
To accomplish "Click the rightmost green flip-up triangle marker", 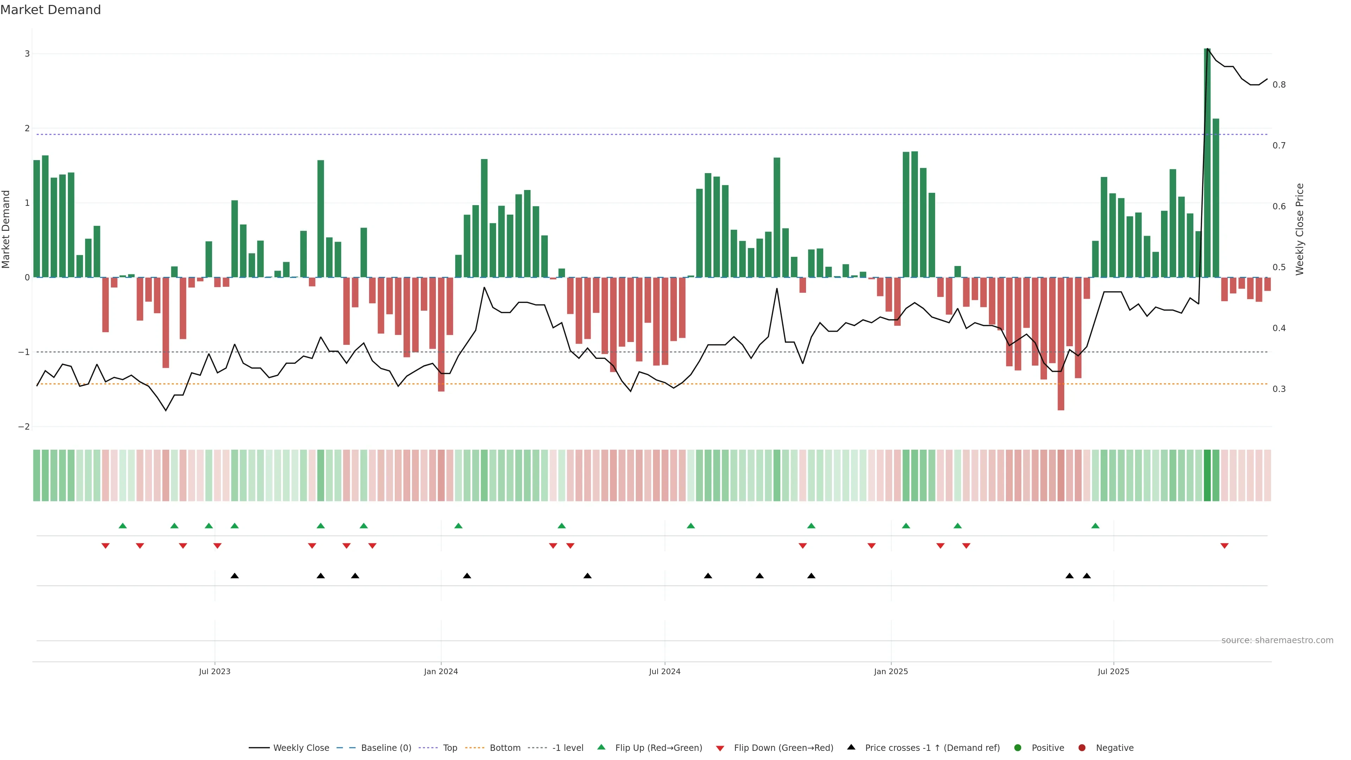I will (x=1095, y=526).
